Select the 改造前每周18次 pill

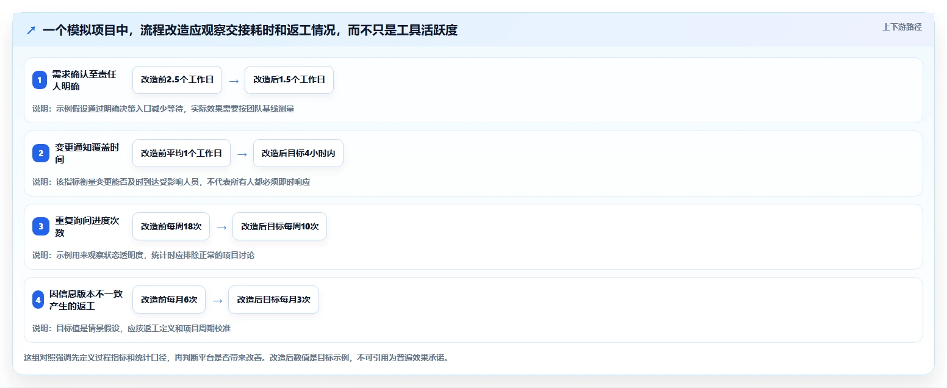[171, 226]
